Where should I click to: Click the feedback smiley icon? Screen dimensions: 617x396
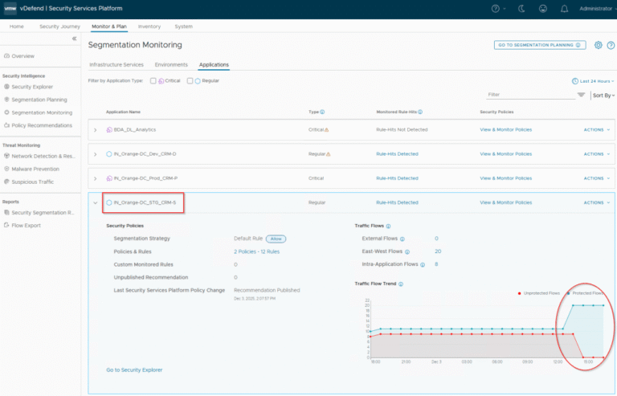pos(543,9)
